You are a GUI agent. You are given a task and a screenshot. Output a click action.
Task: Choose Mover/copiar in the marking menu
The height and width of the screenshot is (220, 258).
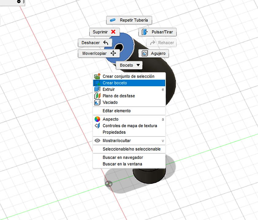(99, 54)
